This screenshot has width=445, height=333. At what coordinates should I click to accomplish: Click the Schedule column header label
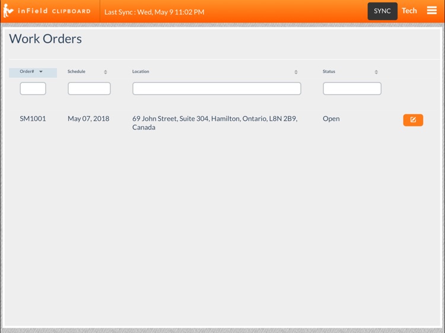pos(77,72)
